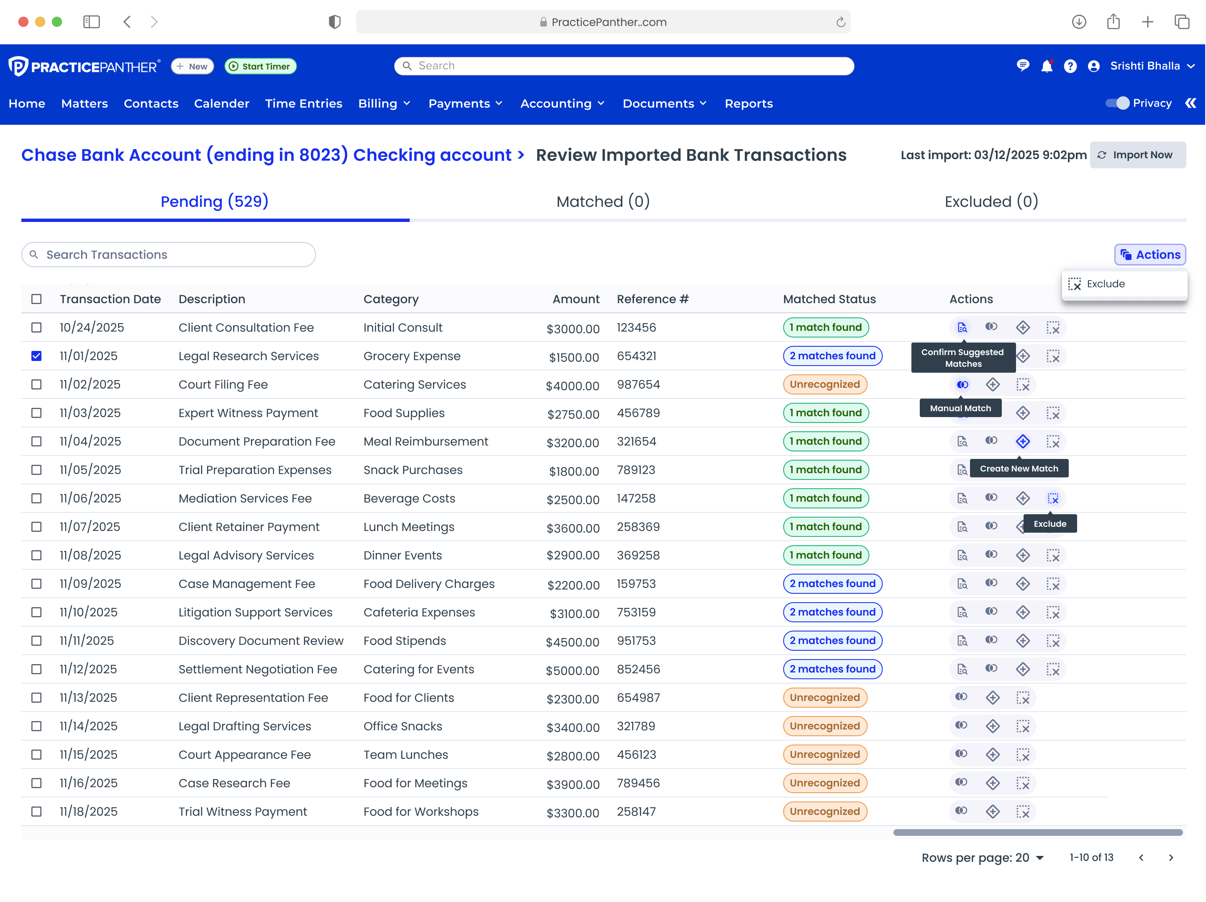1206x902 pixels.
Task: Click Confirm Suggested Matches icon for 10/24/2025 row
Action: click(x=962, y=327)
